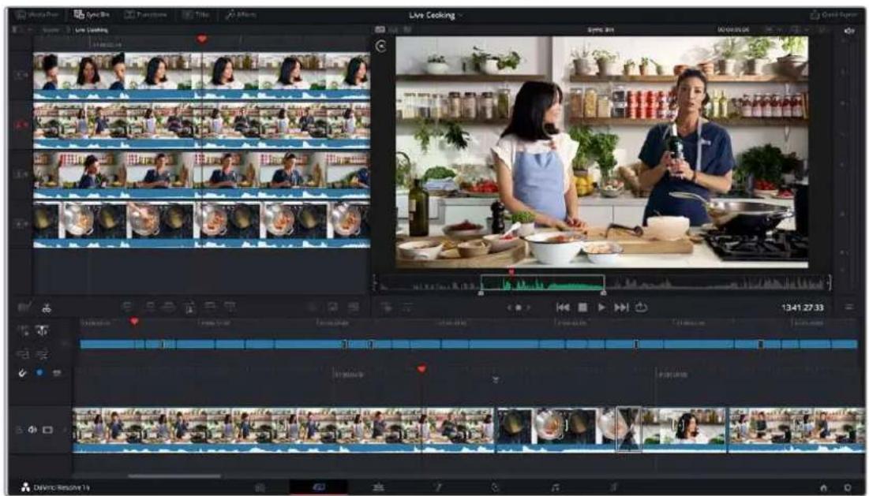Go to first frame button
Screen dimensions: 869x496
coord(563,308)
